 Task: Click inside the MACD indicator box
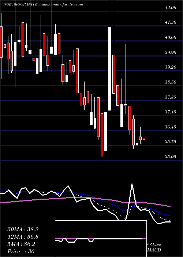pos(101,239)
